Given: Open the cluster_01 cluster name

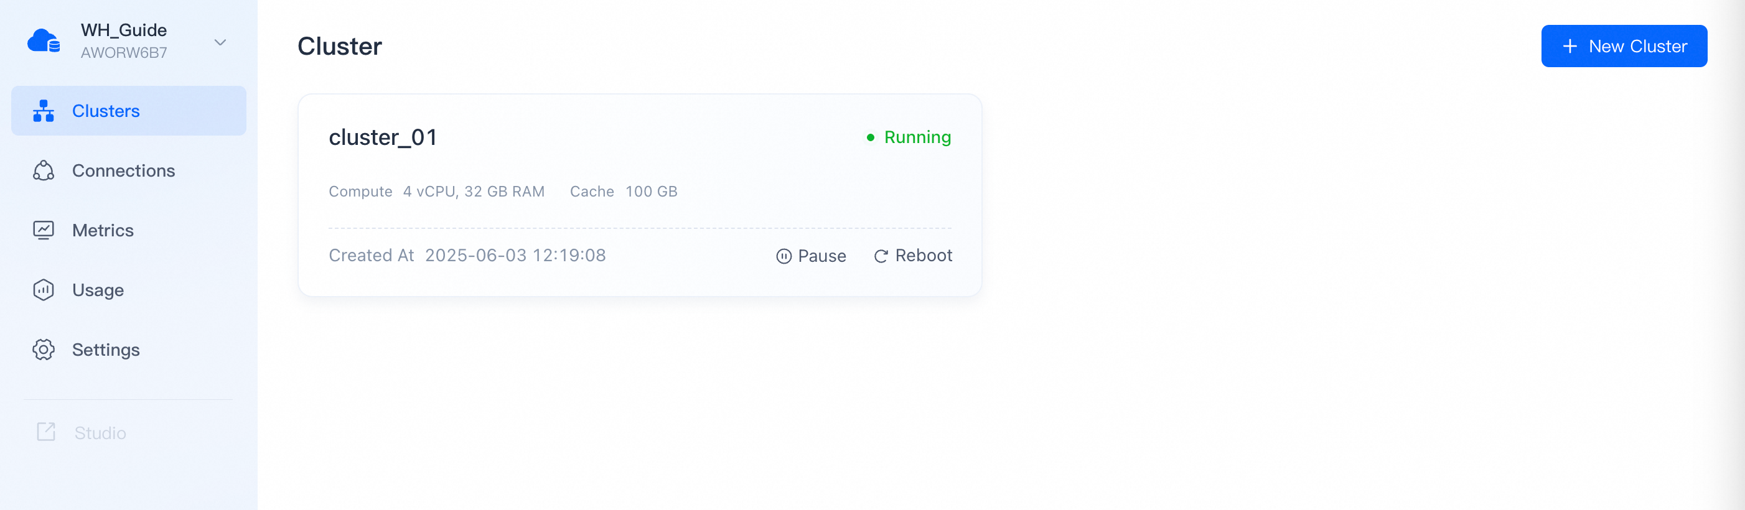Looking at the screenshot, I should point(383,137).
